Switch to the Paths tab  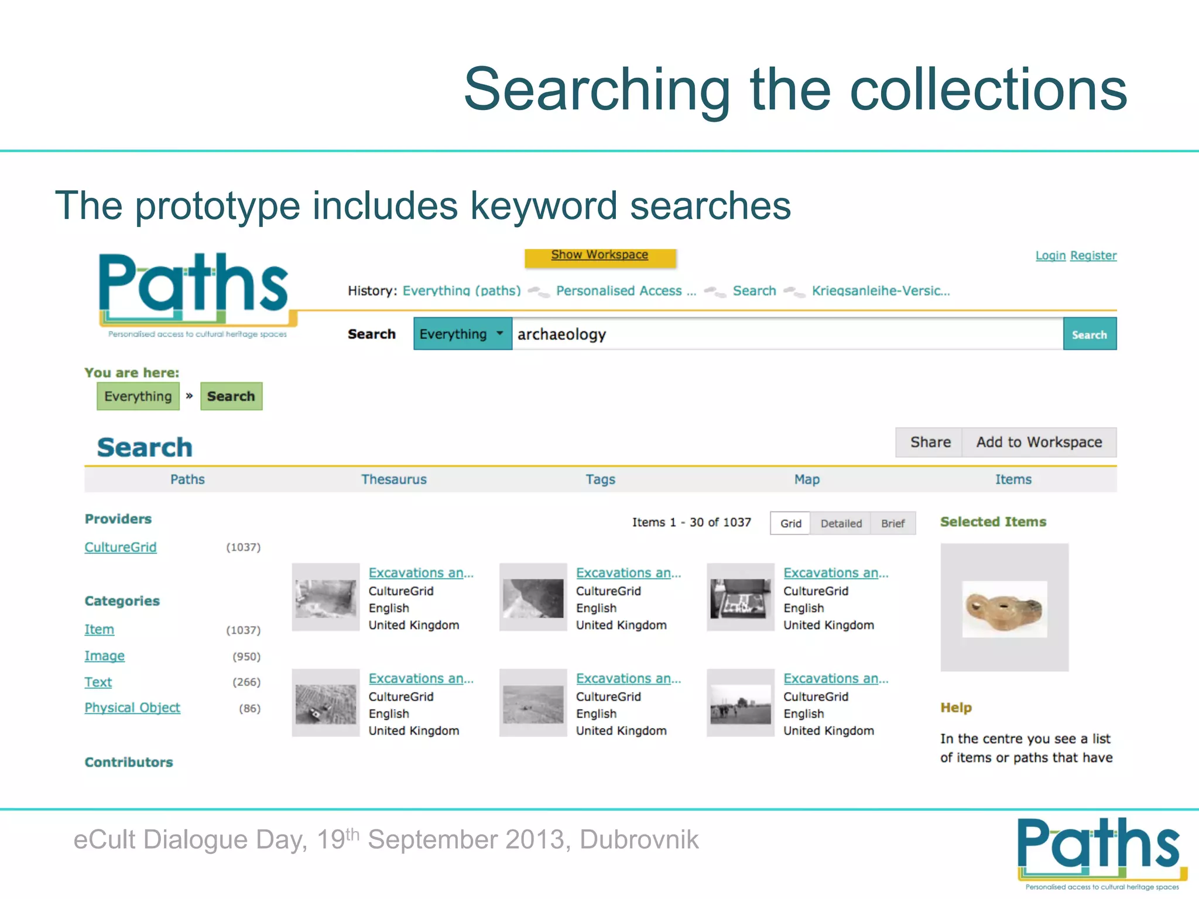187,479
